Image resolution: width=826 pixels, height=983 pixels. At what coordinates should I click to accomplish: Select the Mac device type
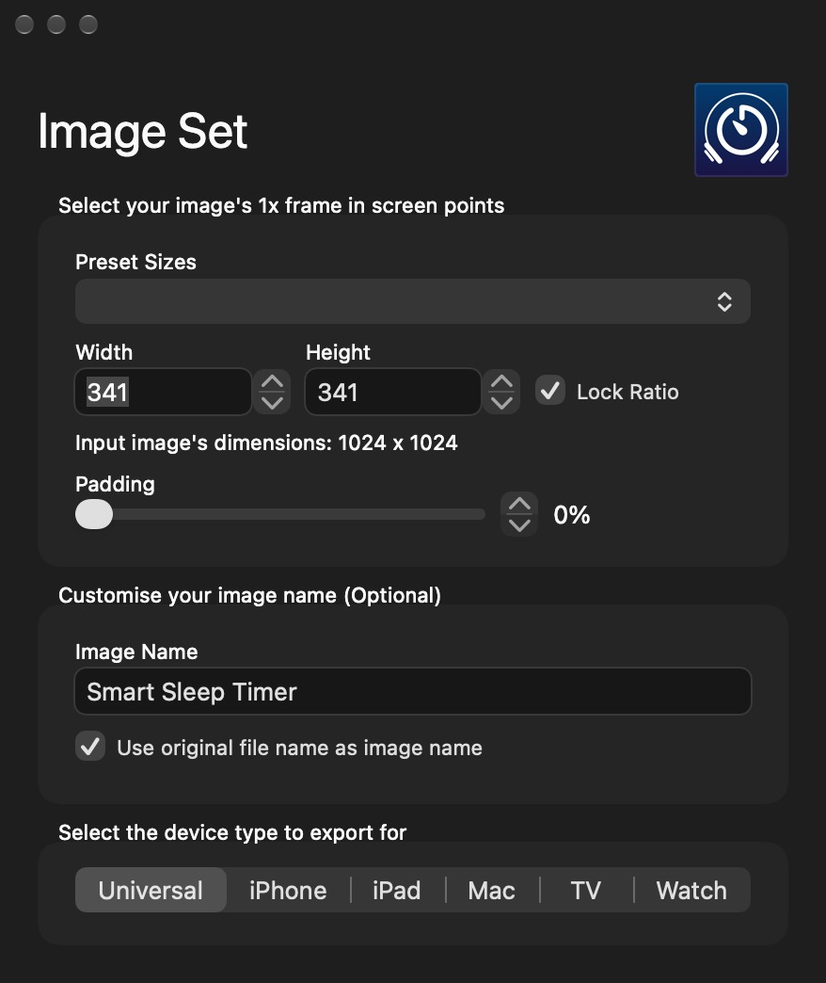point(492,890)
